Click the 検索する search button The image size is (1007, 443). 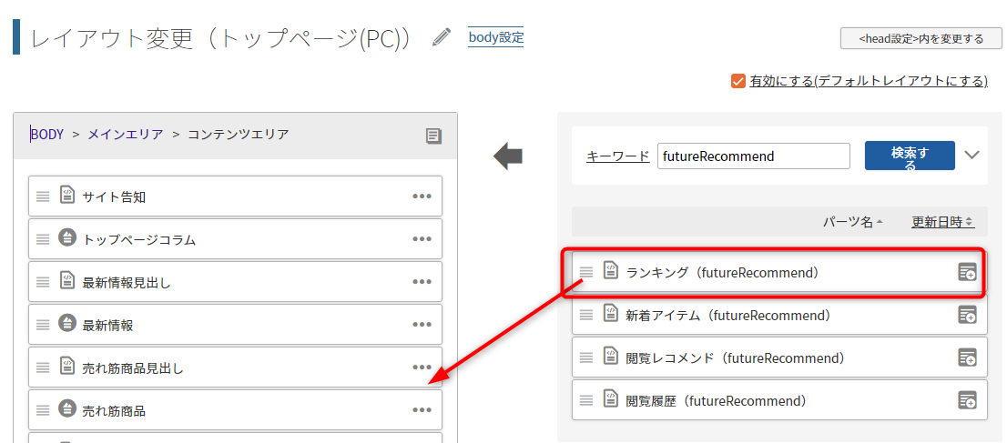[x=910, y=156]
